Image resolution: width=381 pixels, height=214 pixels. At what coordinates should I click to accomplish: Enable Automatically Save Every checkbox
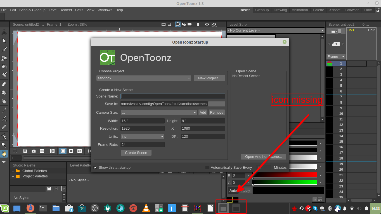(x=207, y=168)
